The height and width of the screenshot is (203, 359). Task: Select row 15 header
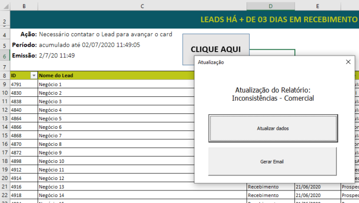5,135
